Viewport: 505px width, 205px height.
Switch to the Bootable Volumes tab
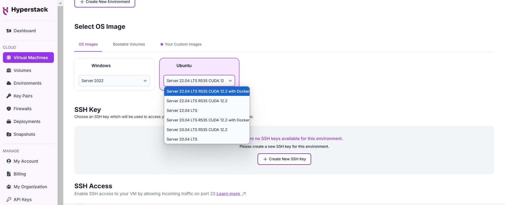point(129,44)
